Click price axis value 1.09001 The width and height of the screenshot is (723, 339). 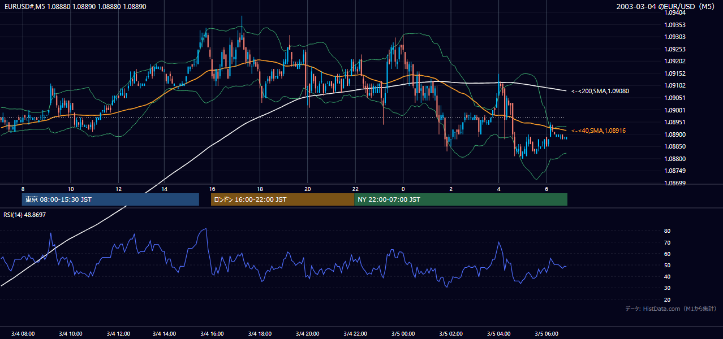click(674, 110)
